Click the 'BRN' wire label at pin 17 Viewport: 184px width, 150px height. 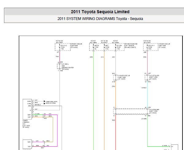(50, 116)
